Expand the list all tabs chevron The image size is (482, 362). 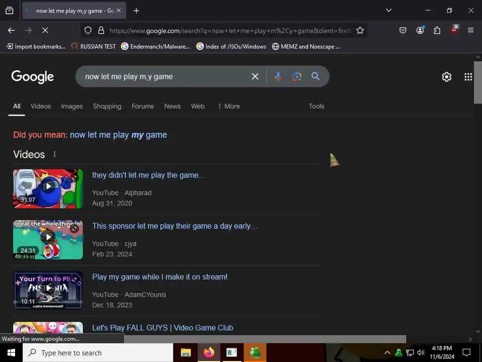click(388, 10)
